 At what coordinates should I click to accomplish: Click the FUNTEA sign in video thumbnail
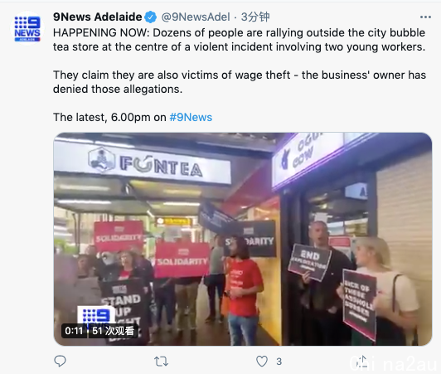tap(143, 163)
